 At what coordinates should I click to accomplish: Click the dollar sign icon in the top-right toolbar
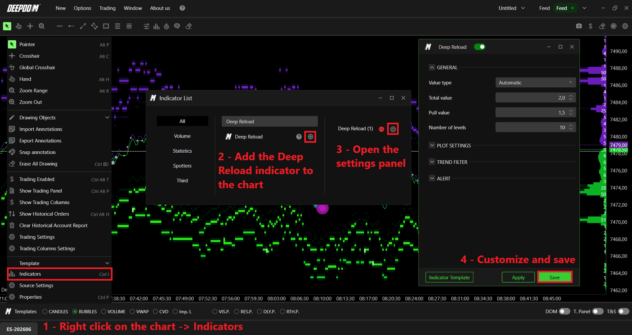[590, 26]
